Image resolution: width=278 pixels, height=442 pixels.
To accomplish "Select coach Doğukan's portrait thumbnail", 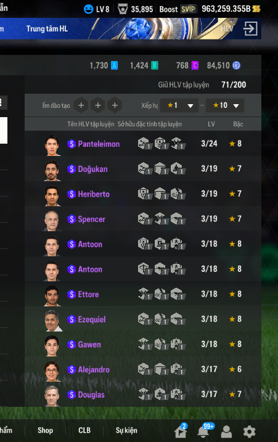I will [x=52, y=170].
